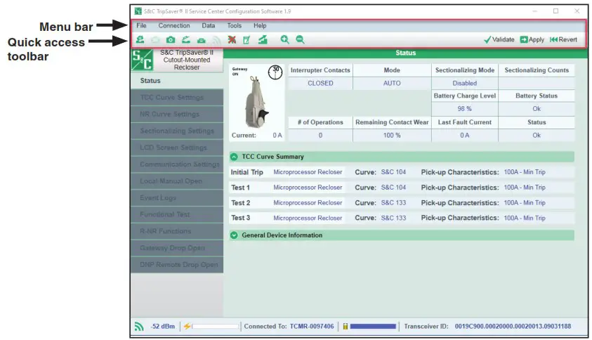Click the Initial Trip 100A - Min Trip value
Image resolution: width=592 pixels, height=340 pixels.
pos(525,172)
